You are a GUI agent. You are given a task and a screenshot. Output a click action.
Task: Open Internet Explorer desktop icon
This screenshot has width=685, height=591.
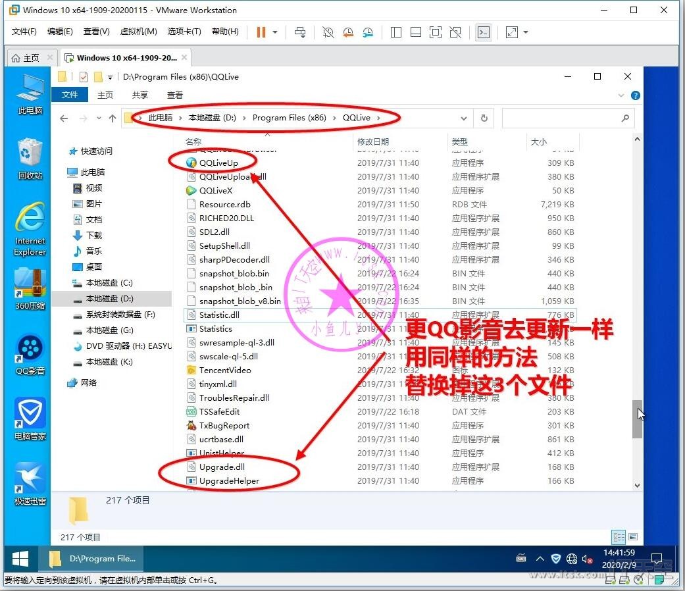pyautogui.click(x=30, y=229)
